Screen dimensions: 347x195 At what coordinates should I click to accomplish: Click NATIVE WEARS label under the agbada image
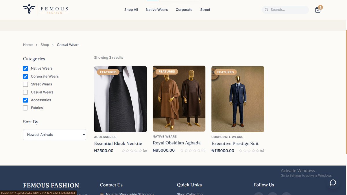coord(165,136)
